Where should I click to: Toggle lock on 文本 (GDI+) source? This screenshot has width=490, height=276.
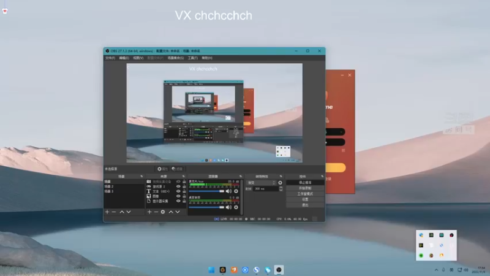(184, 191)
